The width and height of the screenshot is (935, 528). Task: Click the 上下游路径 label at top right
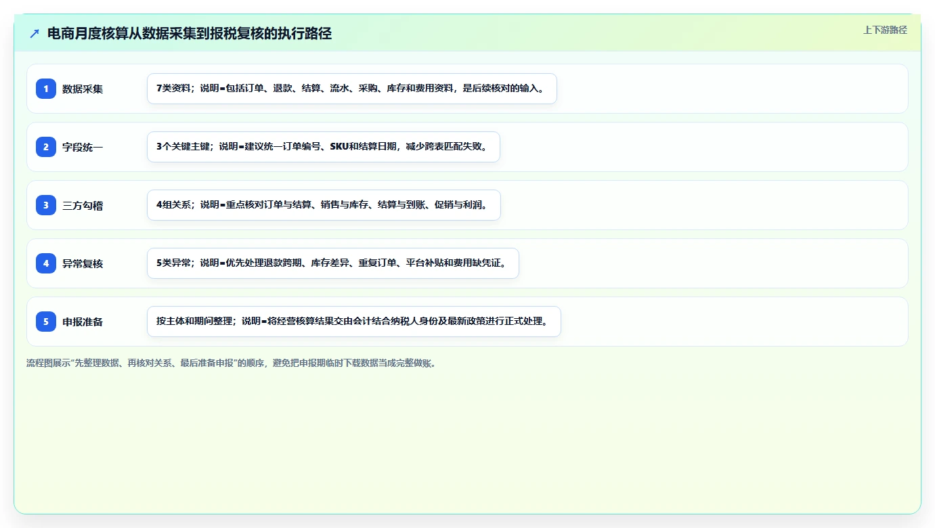pos(885,30)
